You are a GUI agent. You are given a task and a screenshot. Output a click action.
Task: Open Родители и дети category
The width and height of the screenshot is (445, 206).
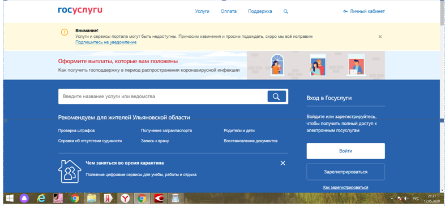click(x=239, y=131)
